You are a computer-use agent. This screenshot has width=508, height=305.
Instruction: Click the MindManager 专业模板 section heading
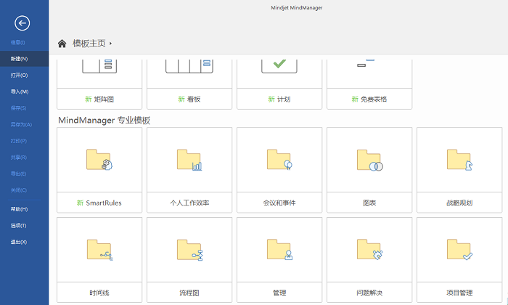point(104,121)
